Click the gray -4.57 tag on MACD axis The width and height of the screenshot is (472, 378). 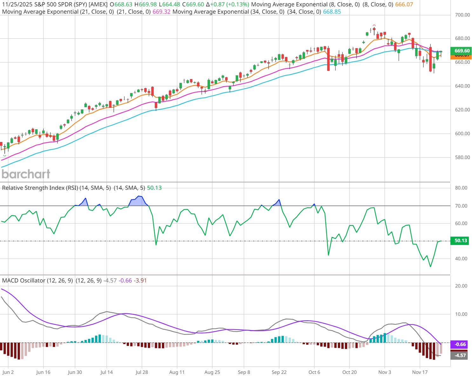tap(459, 355)
